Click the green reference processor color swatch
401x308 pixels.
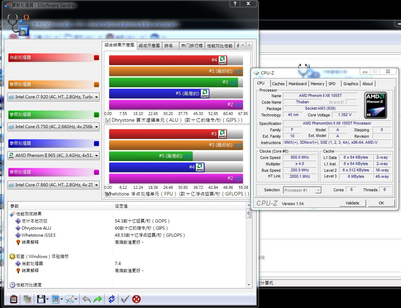tap(96, 115)
